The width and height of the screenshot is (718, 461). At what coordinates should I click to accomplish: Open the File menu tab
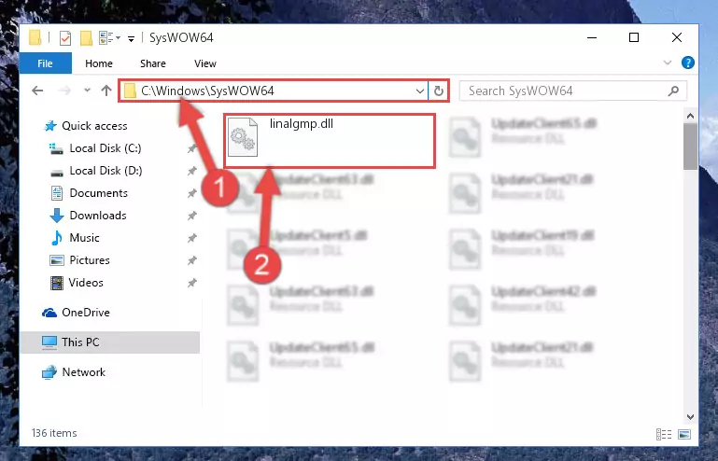46,63
